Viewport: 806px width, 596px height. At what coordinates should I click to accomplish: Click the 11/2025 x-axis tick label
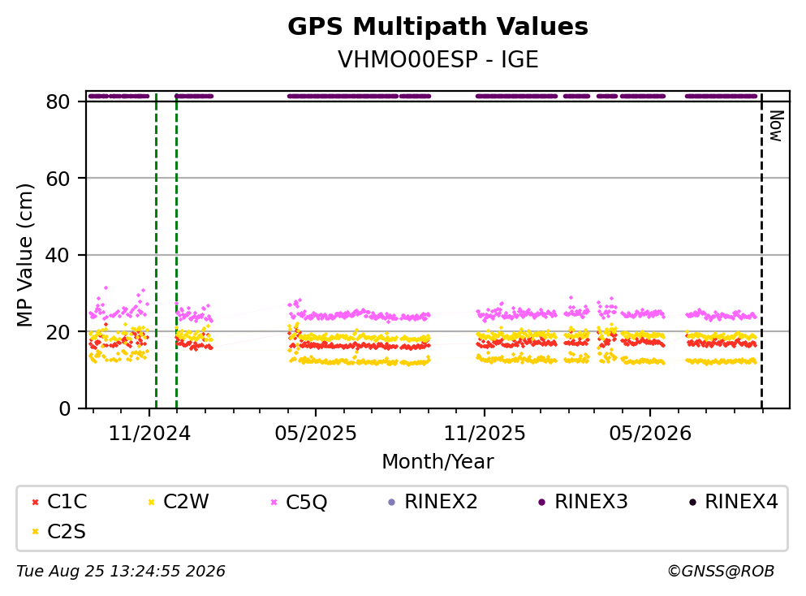485,434
